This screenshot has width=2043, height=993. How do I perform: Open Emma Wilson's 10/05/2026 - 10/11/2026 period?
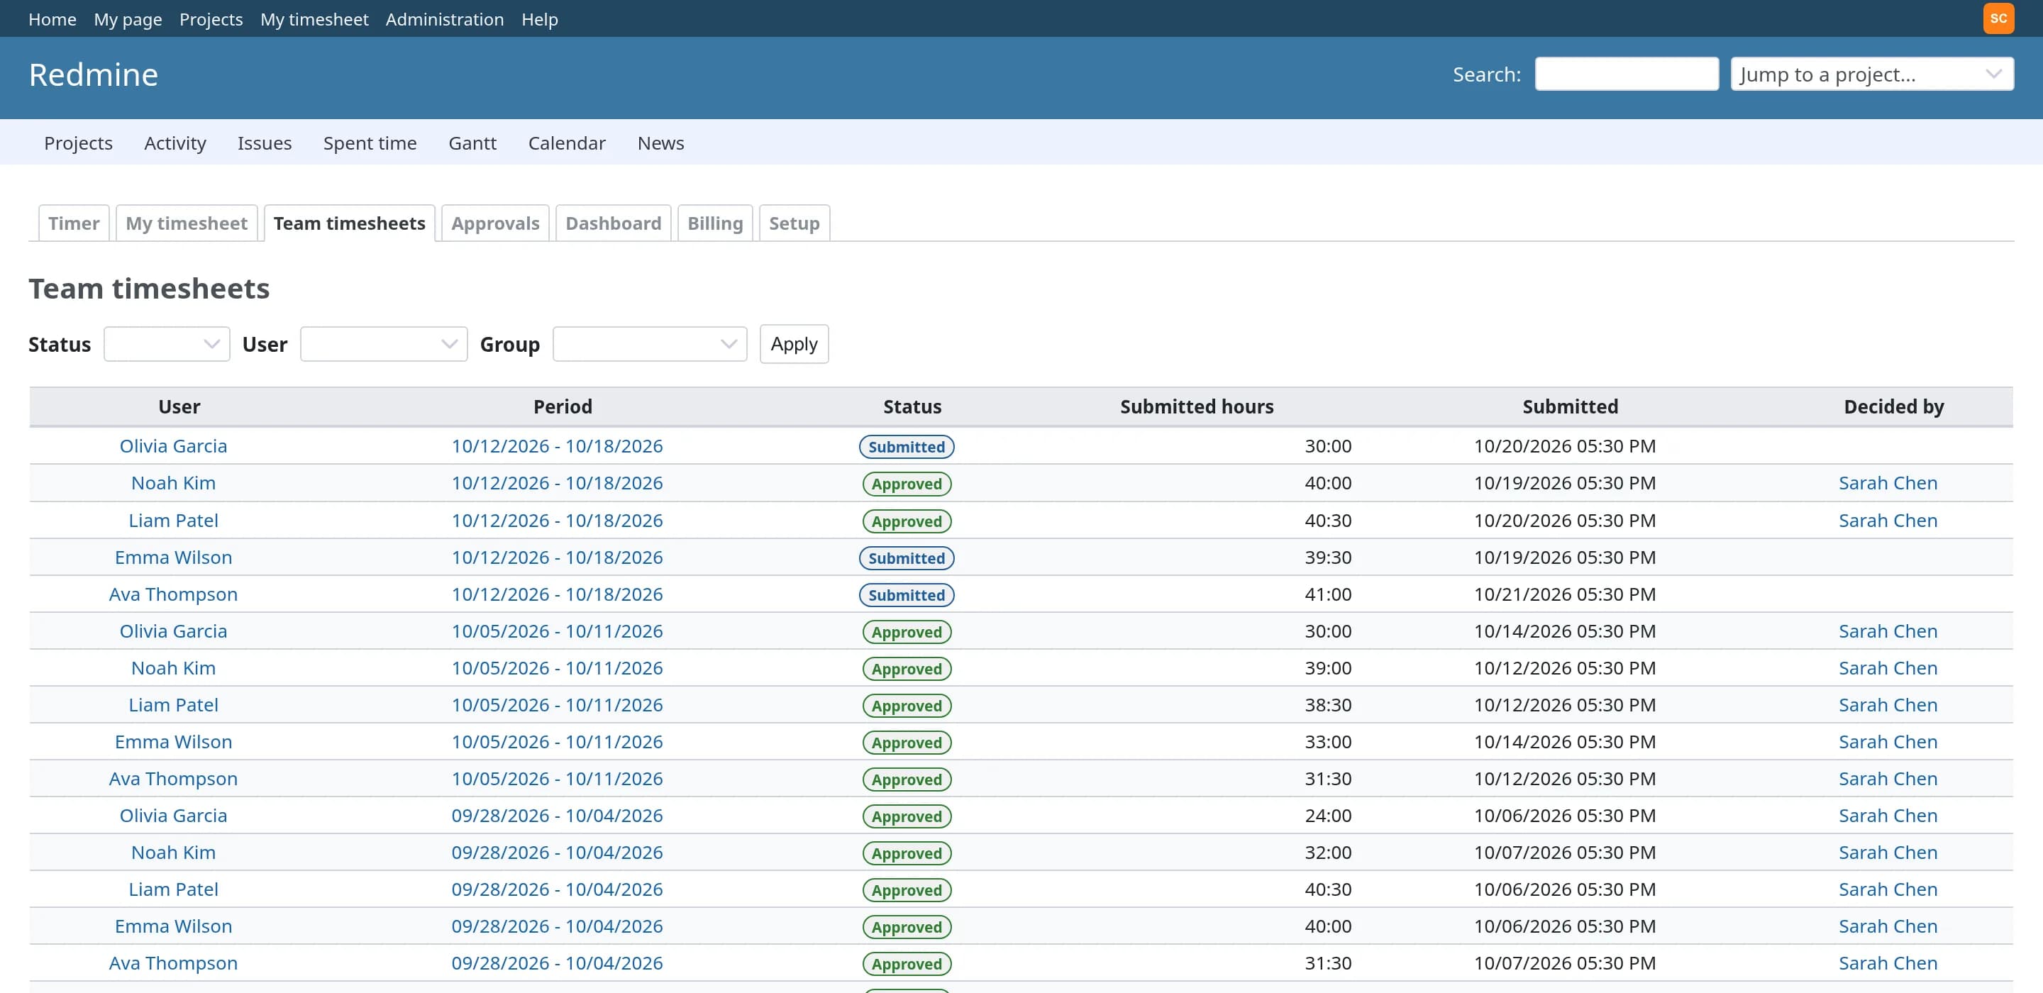tap(557, 743)
